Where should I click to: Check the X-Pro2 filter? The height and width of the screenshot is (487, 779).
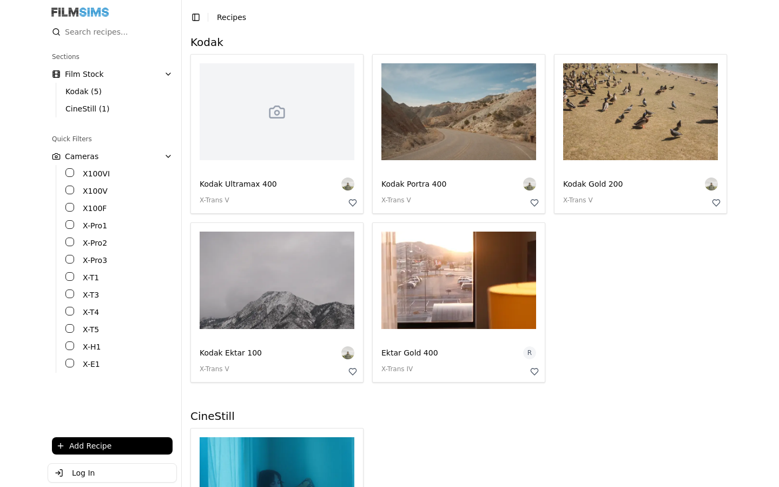pyautogui.click(x=70, y=242)
